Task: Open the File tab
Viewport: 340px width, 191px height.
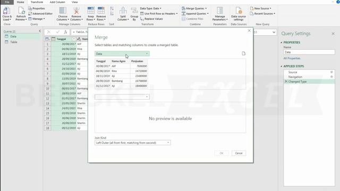Action: pyautogui.click(x=7, y=2)
